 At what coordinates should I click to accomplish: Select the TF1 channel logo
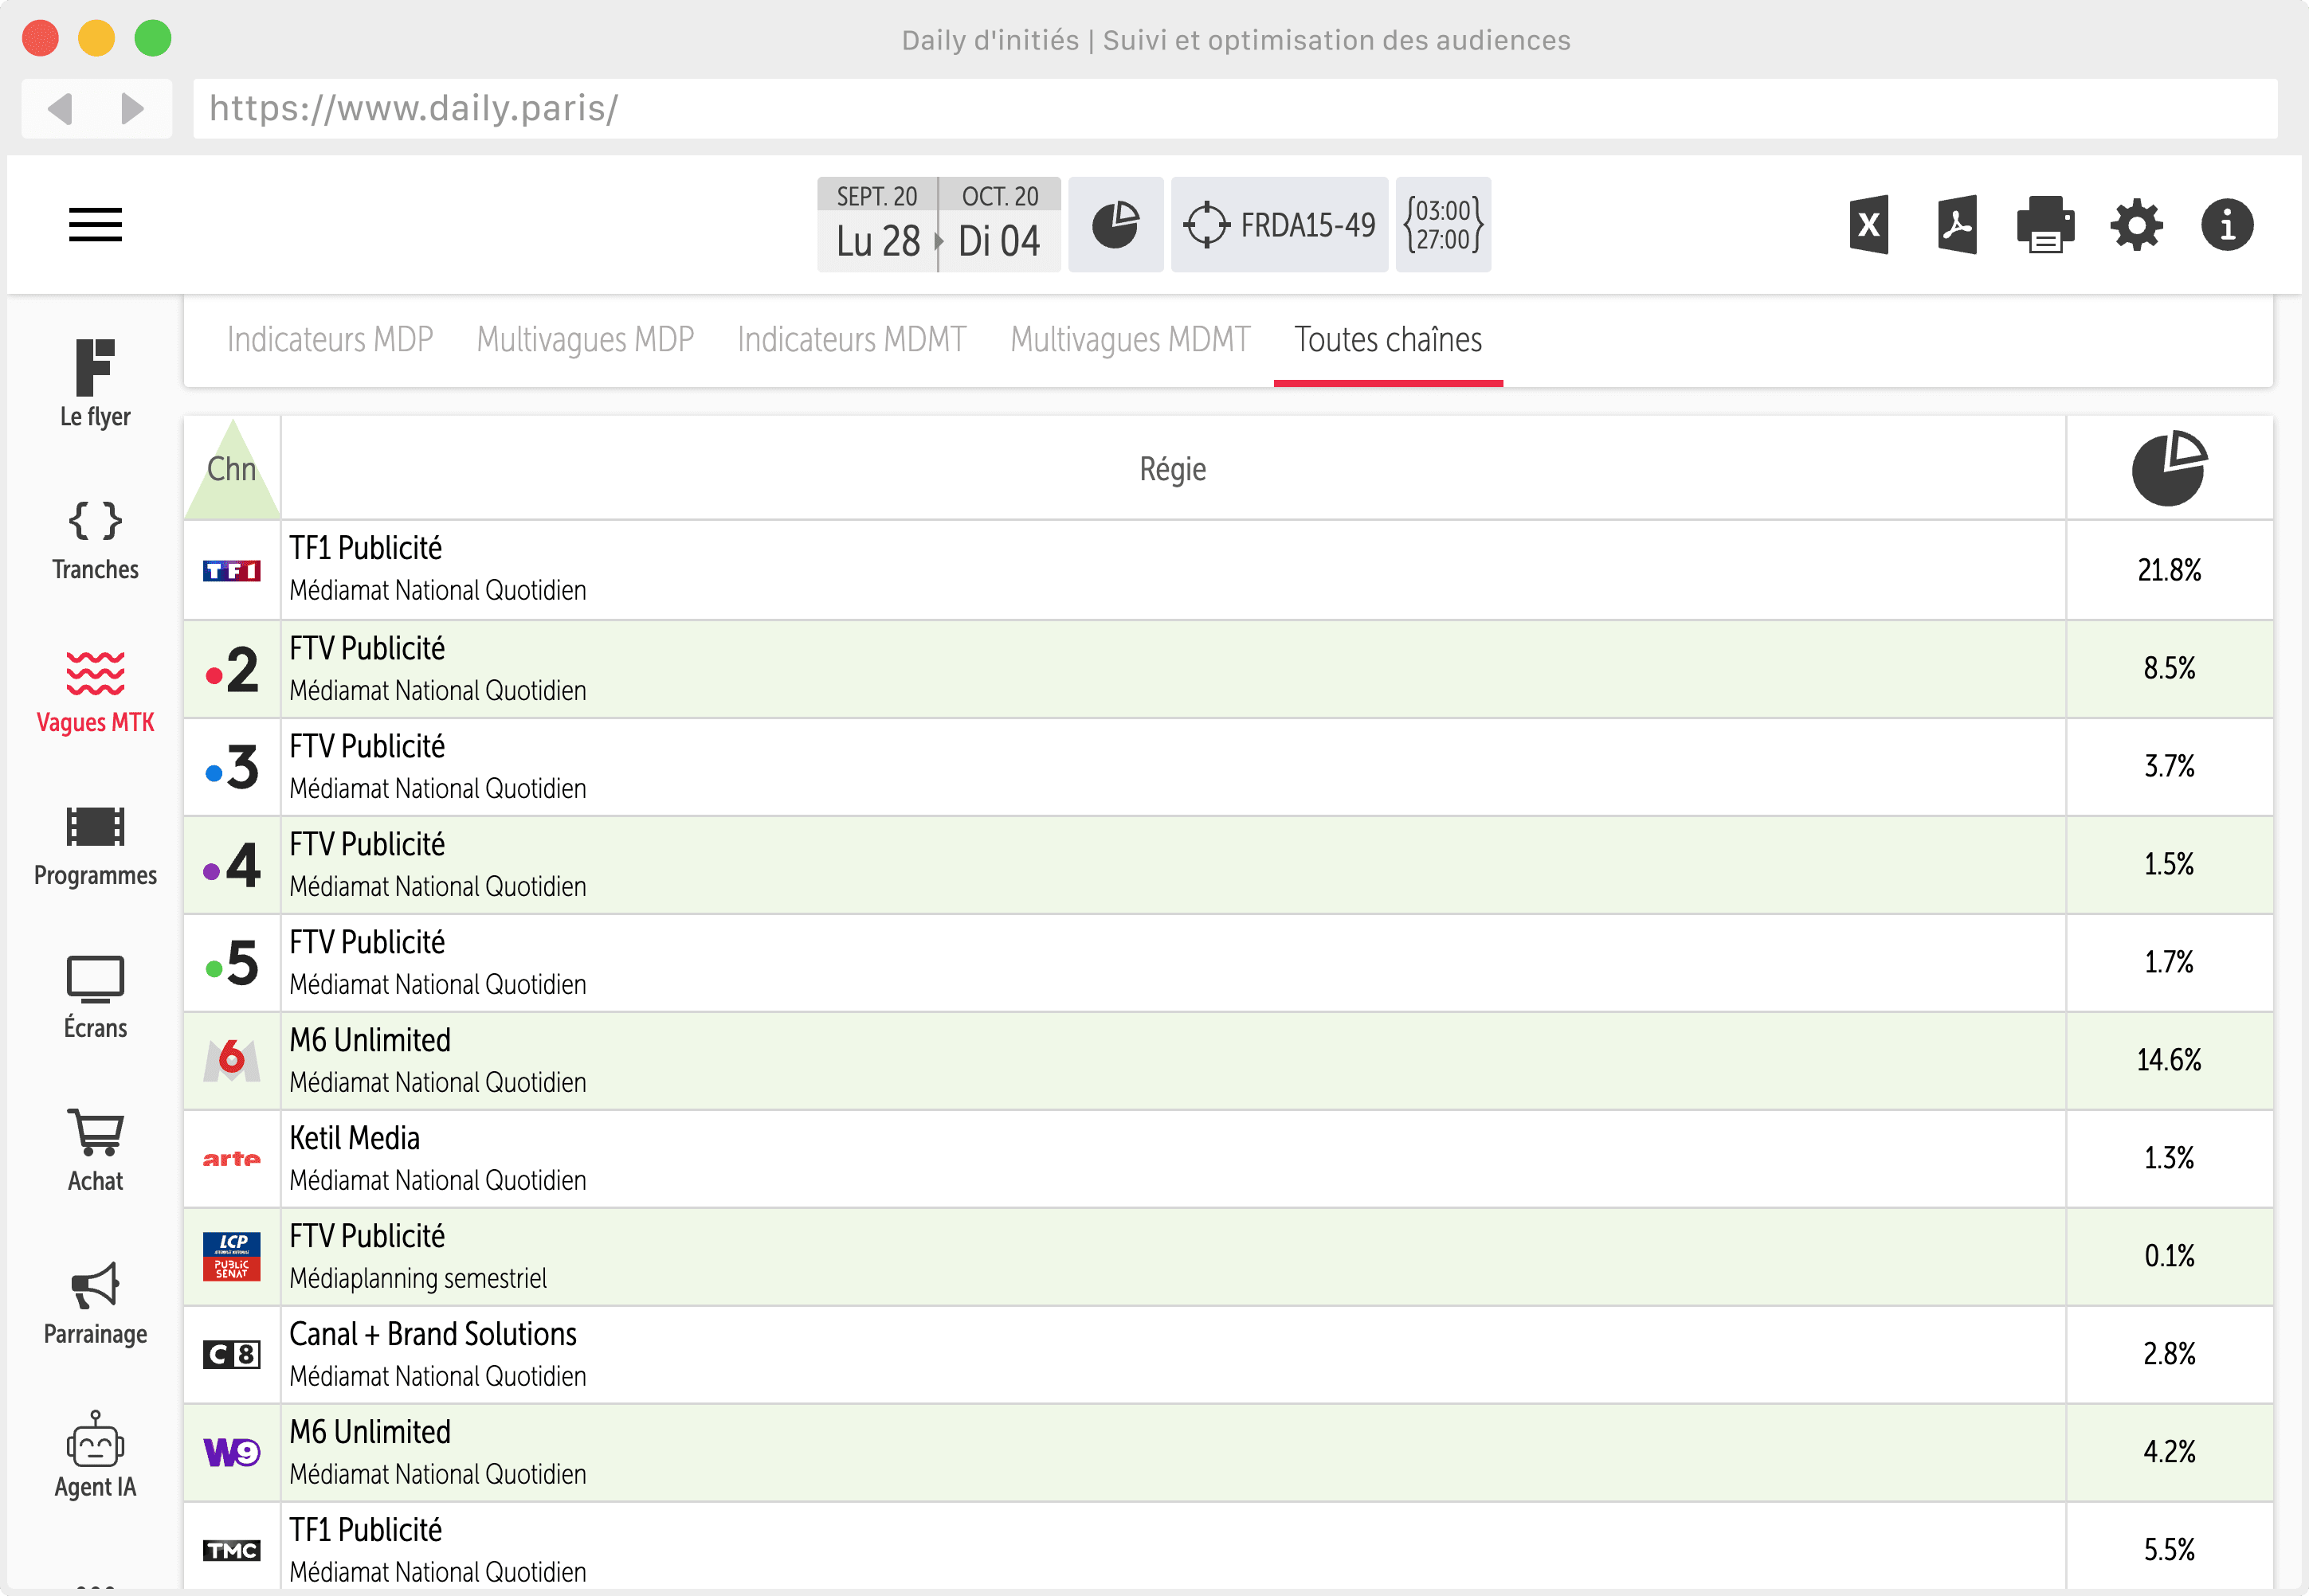point(231,570)
